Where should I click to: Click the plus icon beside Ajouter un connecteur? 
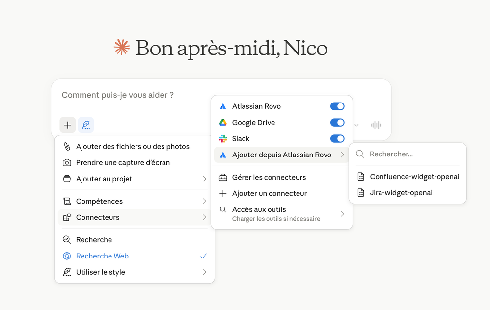(223, 194)
